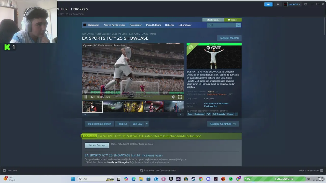Screen dimensions: 326x183
Task: Focus the store search field
Action: pos(221,25)
